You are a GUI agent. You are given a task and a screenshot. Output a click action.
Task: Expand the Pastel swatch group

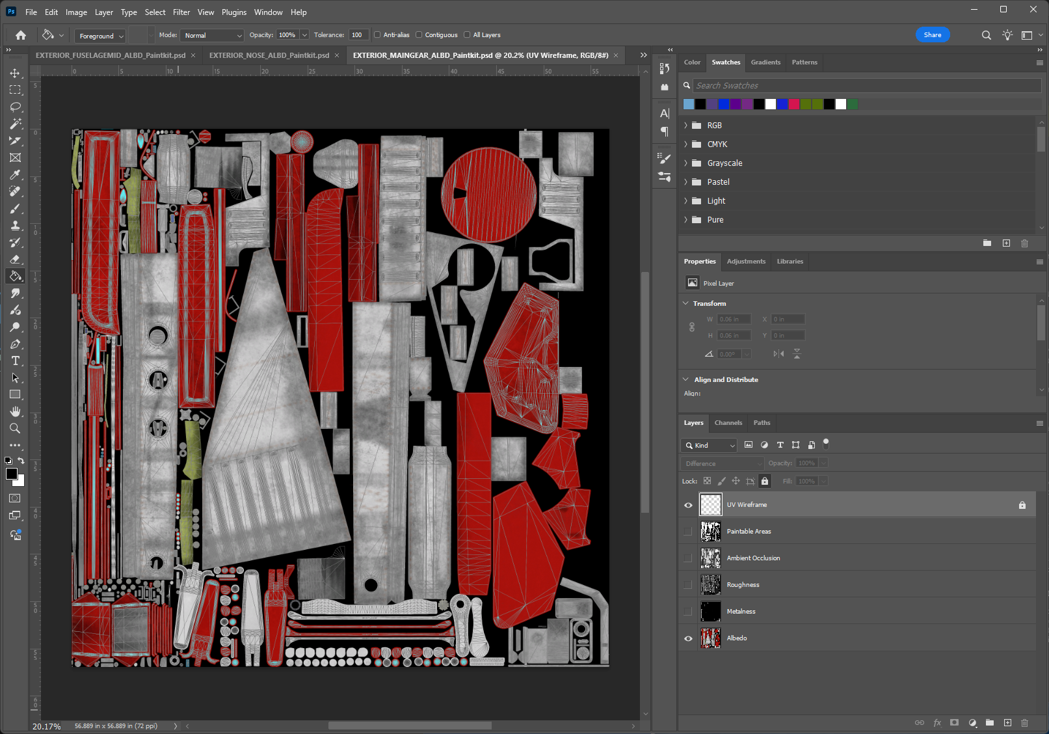[685, 182]
